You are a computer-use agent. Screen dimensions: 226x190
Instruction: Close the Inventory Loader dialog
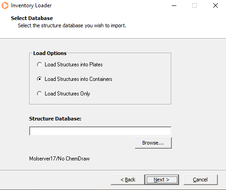[216, 5]
